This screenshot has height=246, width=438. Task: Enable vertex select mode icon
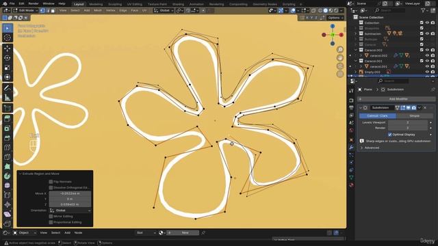click(42, 11)
